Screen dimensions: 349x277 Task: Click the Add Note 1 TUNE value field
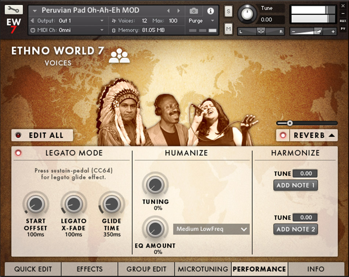click(305, 173)
